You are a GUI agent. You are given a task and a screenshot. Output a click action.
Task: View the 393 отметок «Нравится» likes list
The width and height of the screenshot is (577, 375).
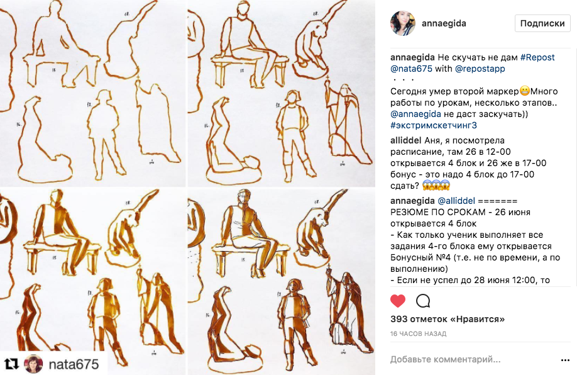(448, 319)
